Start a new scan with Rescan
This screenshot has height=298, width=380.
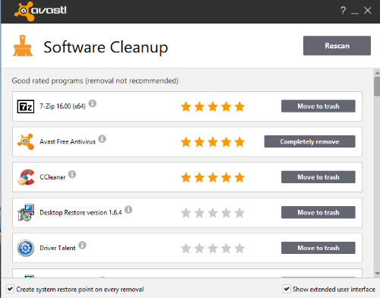tap(337, 46)
